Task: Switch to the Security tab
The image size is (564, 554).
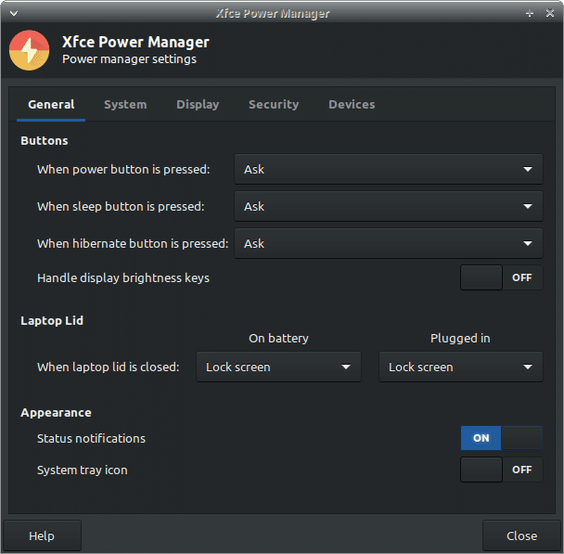Action: [x=274, y=105]
